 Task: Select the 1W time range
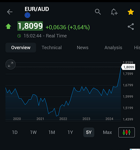pyautogui.click(x=33, y=132)
